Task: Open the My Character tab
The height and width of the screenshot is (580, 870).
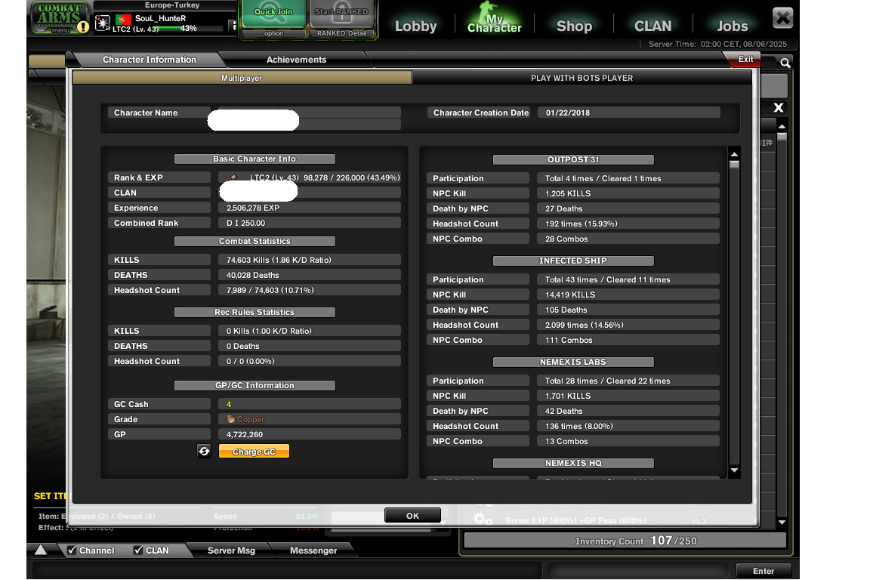Action: tap(495, 23)
